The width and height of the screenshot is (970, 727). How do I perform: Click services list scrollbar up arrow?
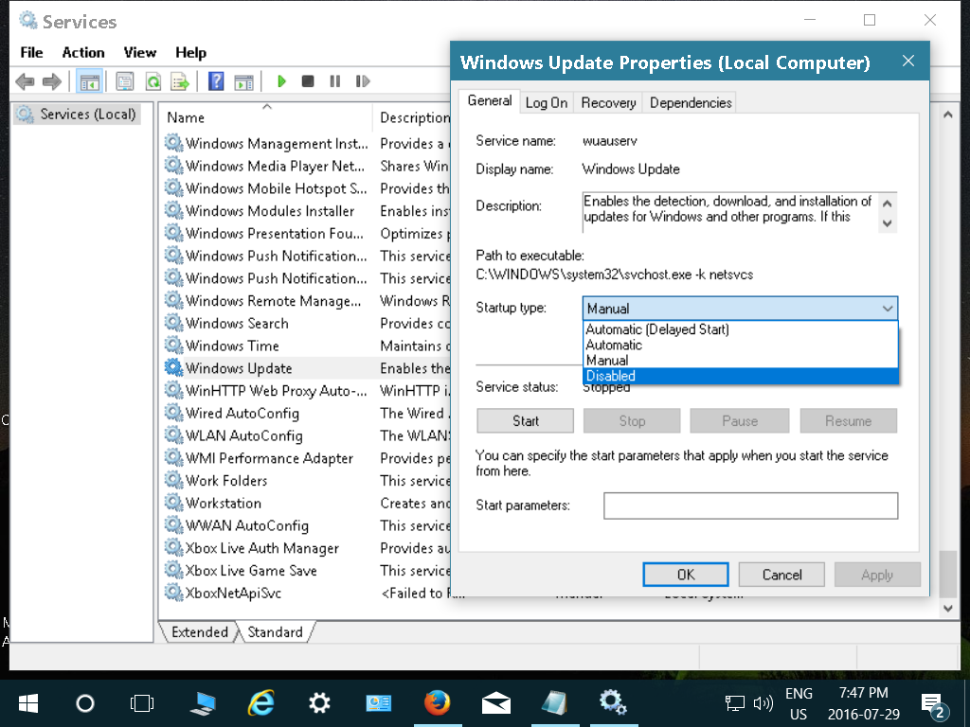point(947,115)
